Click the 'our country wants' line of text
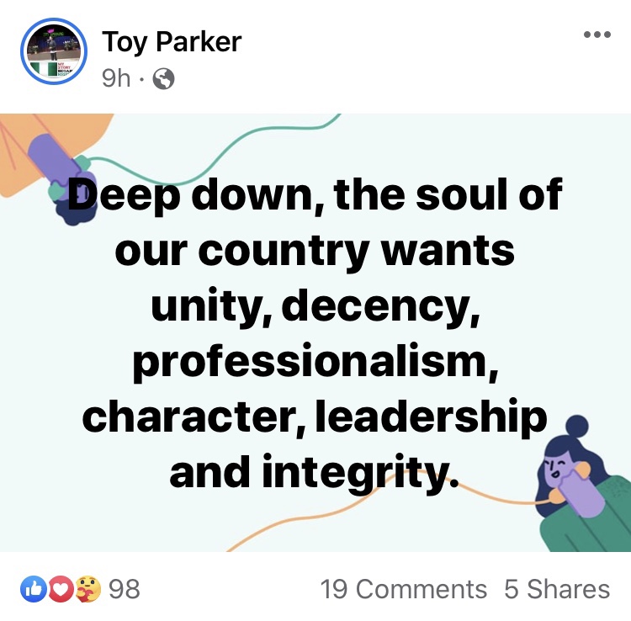Viewport: 631px width, 621px height. point(315,252)
